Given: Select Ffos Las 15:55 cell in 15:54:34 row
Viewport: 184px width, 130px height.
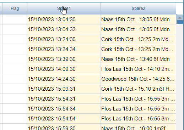Looking at the screenshot, I should (138, 109).
